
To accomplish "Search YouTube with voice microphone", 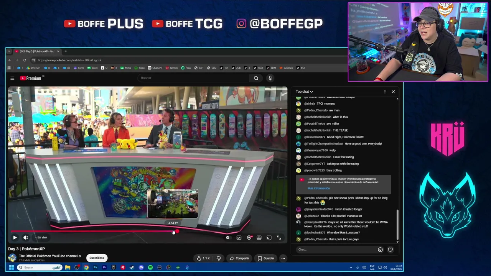I will [270, 78].
